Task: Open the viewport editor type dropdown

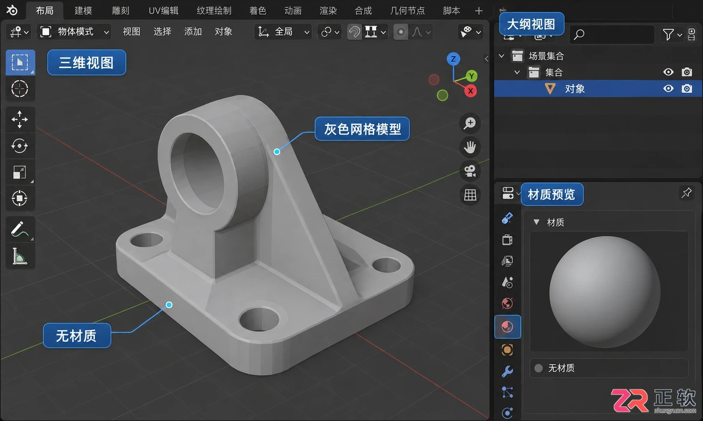Action: [20, 32]
